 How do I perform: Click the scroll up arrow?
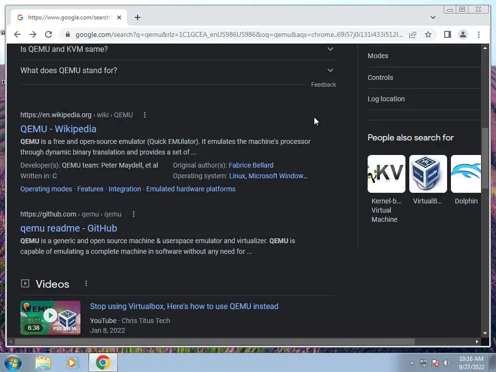coord(485,48)
